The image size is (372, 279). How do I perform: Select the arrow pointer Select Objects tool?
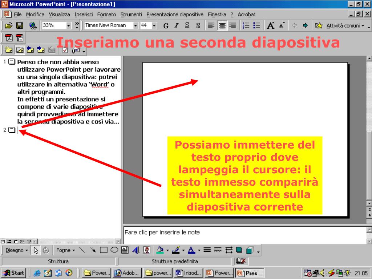coord(36,250)
